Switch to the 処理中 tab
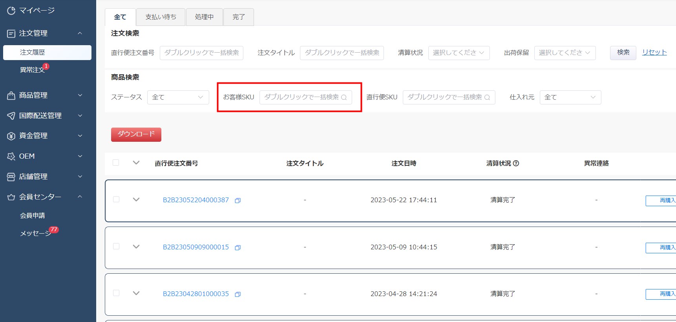 coord(204,17)
